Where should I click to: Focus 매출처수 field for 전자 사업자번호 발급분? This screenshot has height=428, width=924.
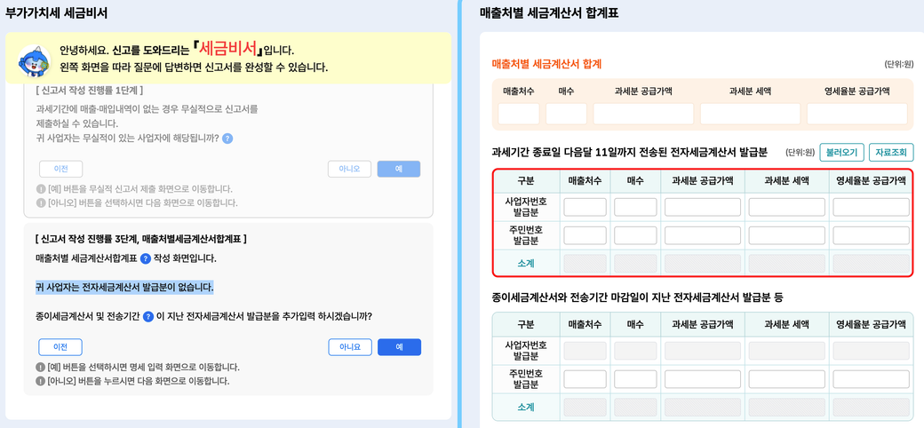click(585, 207)
